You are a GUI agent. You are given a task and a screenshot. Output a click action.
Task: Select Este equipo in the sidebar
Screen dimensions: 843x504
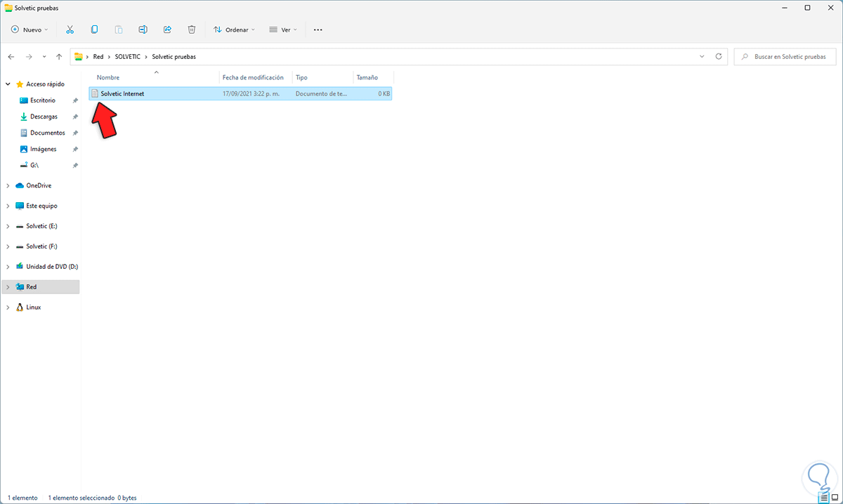[41, 206]
